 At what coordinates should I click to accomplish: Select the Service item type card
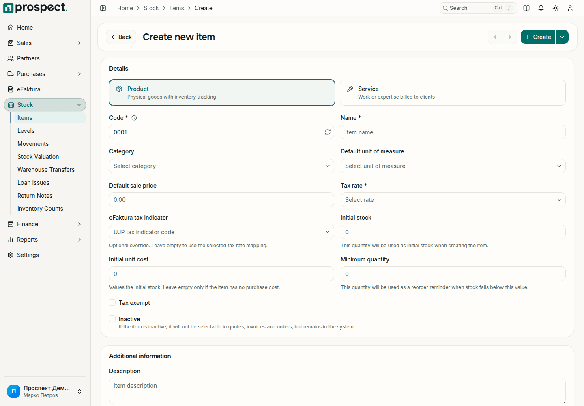tap(453, 93)
